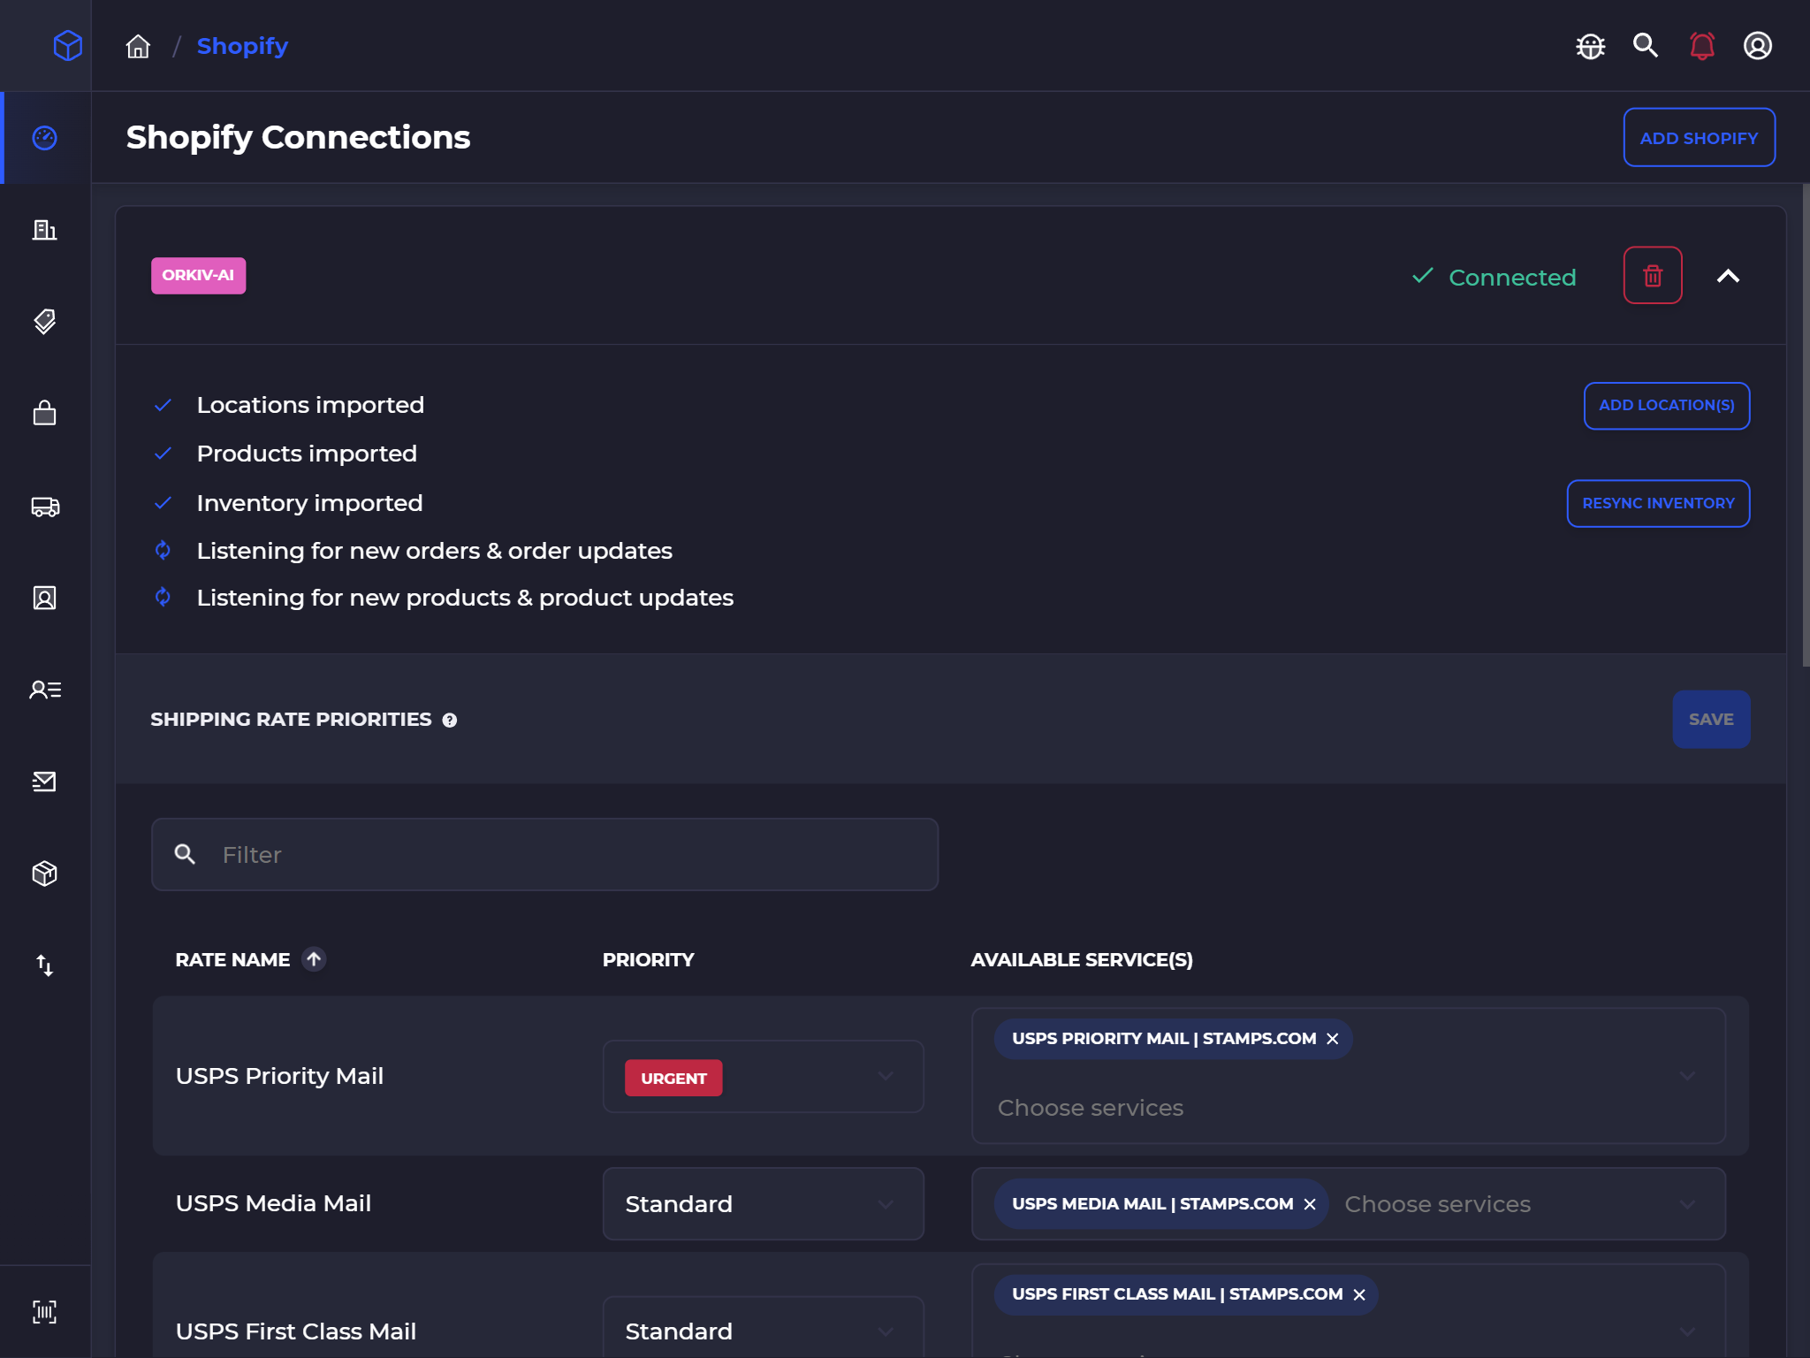This screenshot has height=1358, width=1810.
Task: Click the Shipping Rate Priorities help icon
Action: 449,721
